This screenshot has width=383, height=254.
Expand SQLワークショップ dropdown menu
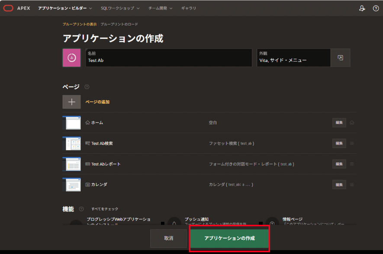point(120,8)
